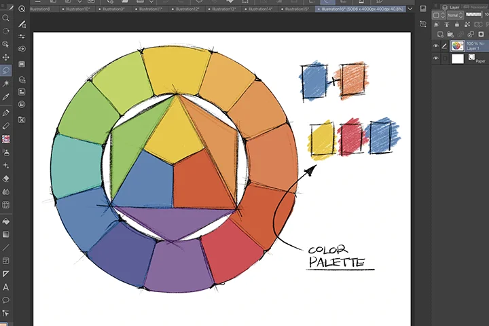
Task: Select the Balloon speech bubble tool
Action: click(5, 300)
